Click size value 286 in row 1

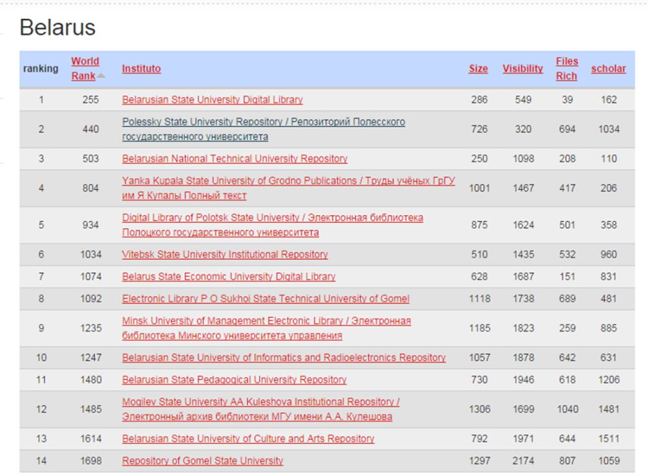point(480,99)
